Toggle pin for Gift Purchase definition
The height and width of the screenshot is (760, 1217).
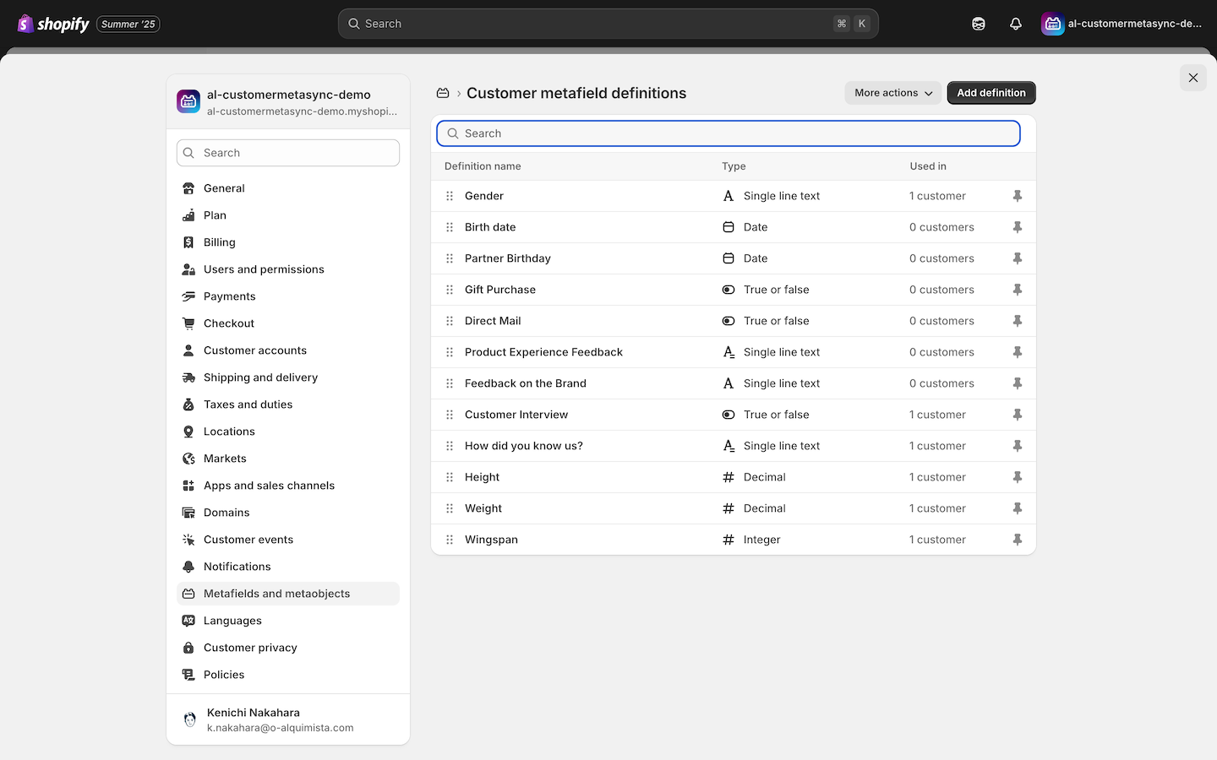click(1018, 290)
